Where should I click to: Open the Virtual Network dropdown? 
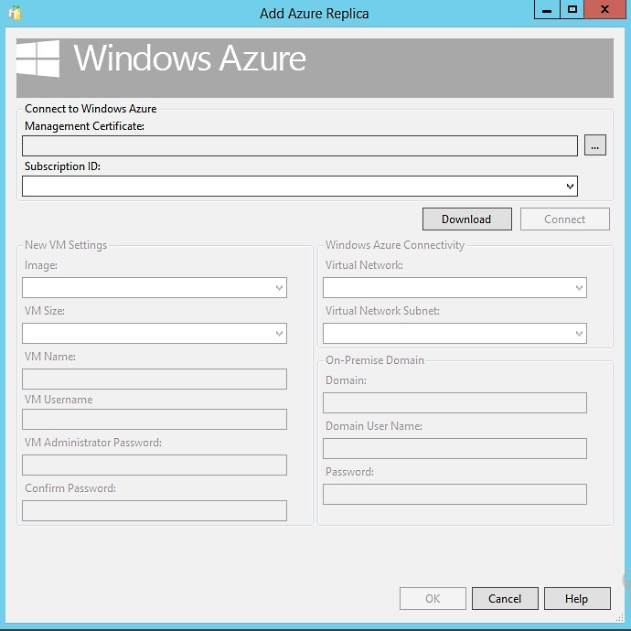[455, 288]
